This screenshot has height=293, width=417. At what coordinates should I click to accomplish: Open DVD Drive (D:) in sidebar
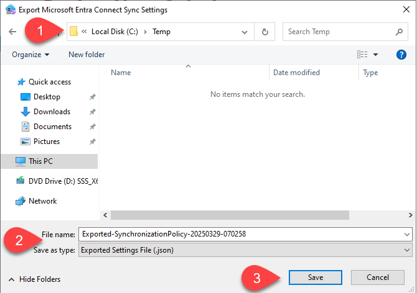[x=62, y=181]
